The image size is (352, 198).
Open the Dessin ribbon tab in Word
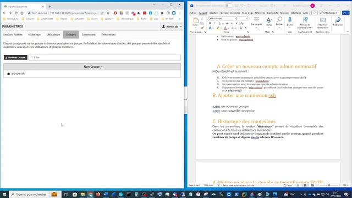(224, 13)
